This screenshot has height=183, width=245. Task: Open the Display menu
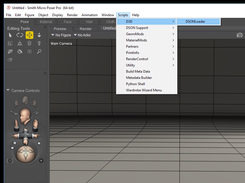[x=58, y=15]
